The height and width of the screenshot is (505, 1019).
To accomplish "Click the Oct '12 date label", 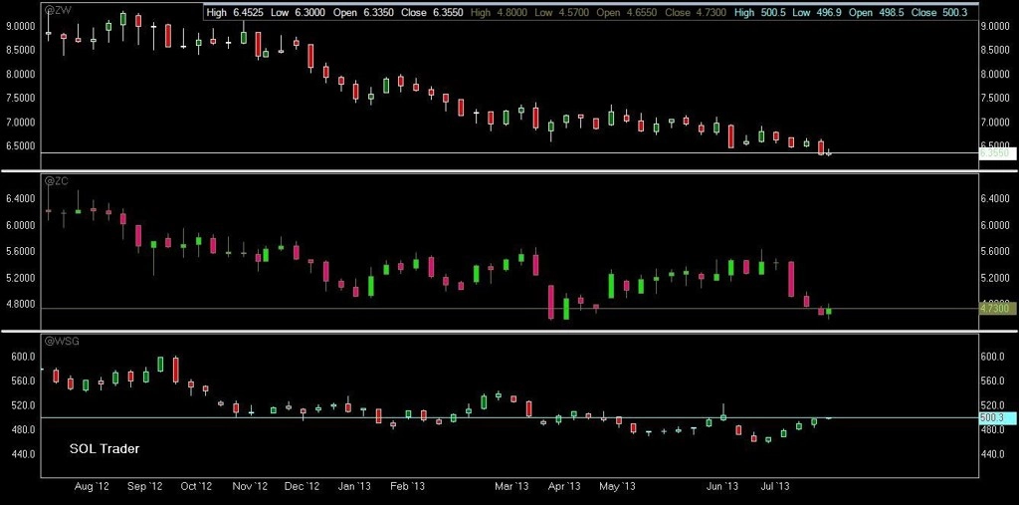I will (196, 486).
